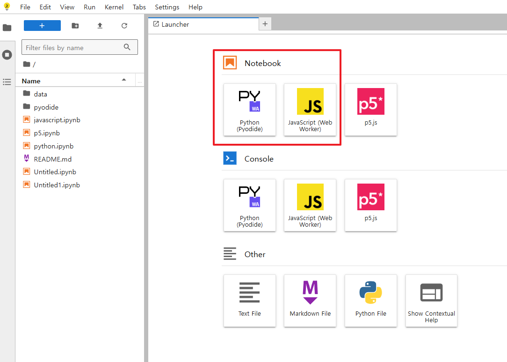Show the Table of Contents panel
This screenshot has width=507, height=362.
pos(7,82)
